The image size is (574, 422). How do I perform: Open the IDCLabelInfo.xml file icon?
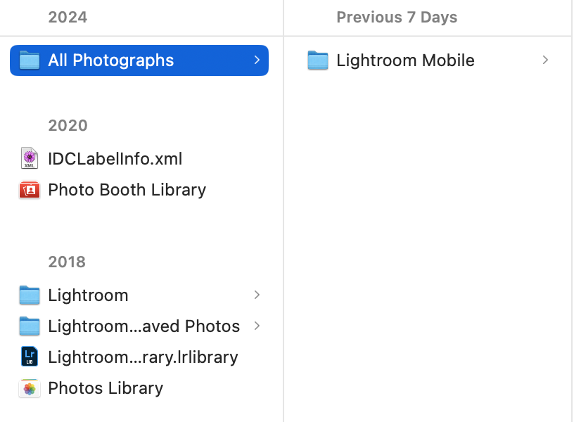point(30,159)
